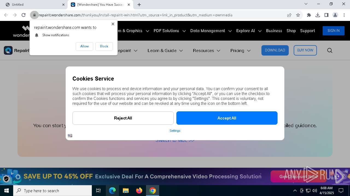Open the Chrome downloads icon
Screen dimensions: 350x196
click(318, 15)
